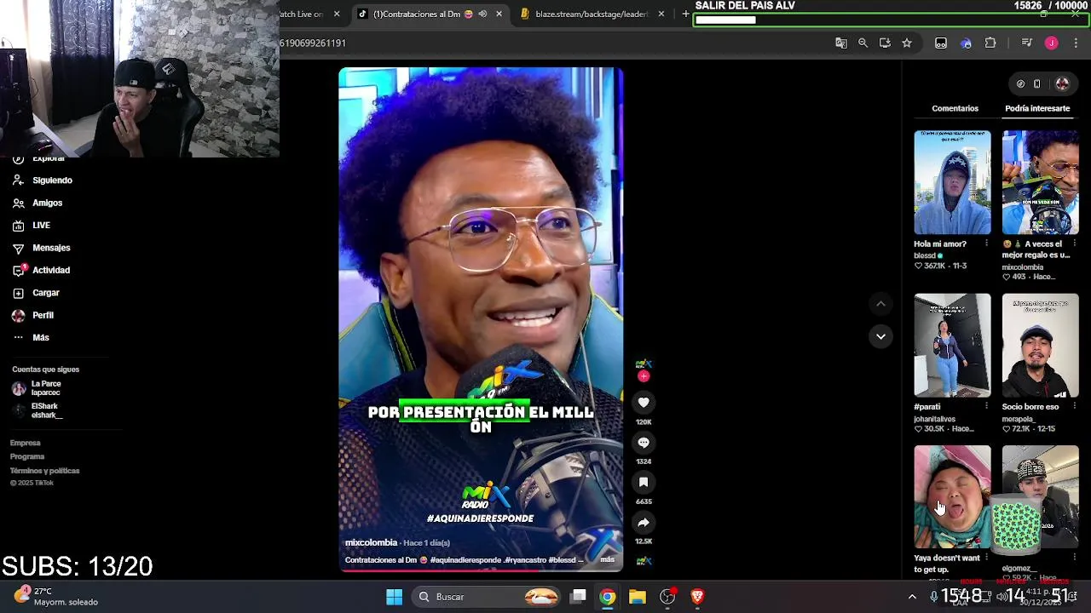This screenshot has width=1091, height=613.
Task: Switch to Podría interesarte tab
Action: click(x=1037, y=108)
